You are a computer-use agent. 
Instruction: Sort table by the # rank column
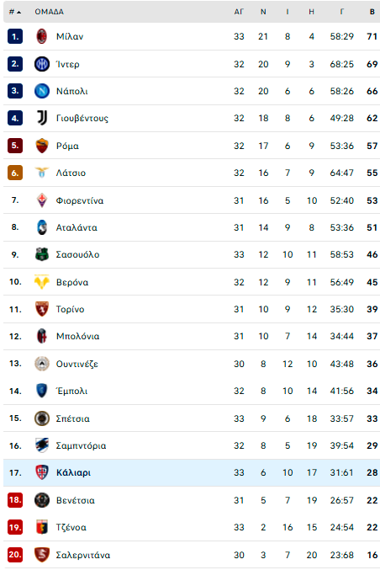[x=14, y=12]
